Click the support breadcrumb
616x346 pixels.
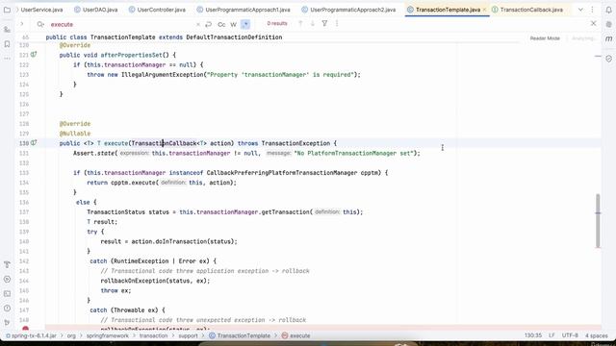tap(189, 335)
